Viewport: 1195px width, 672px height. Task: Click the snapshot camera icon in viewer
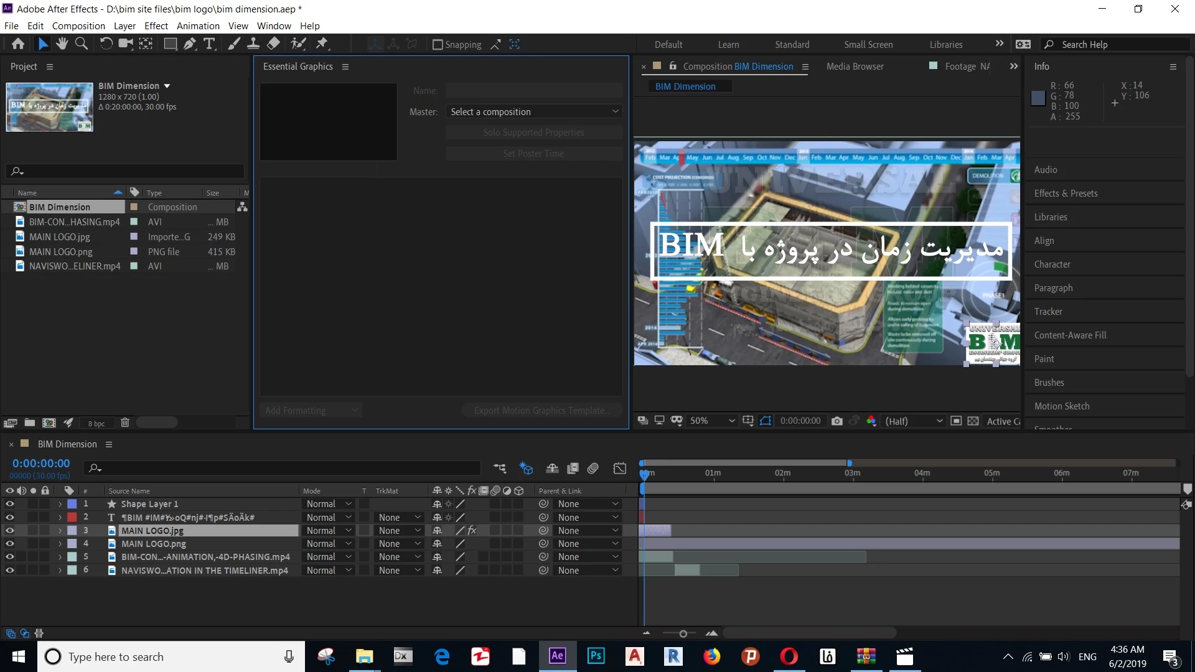837,421
